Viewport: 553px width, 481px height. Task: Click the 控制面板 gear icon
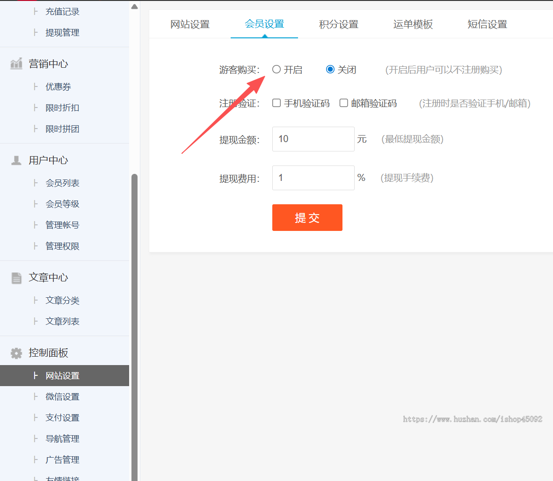(16, 353)
